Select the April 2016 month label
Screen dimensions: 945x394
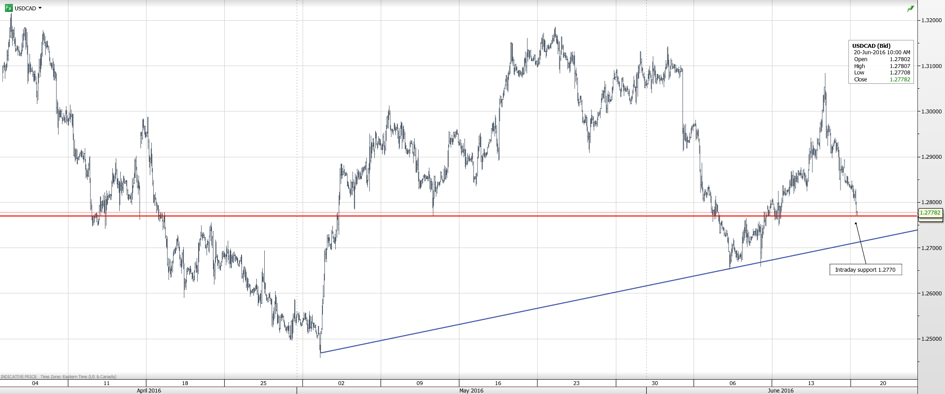click(149, 391)
